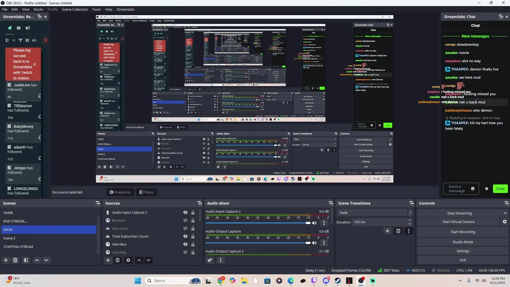510x287 pixels.
Task: Add a new scene with plus icon
Action: (x=6, y=260)
